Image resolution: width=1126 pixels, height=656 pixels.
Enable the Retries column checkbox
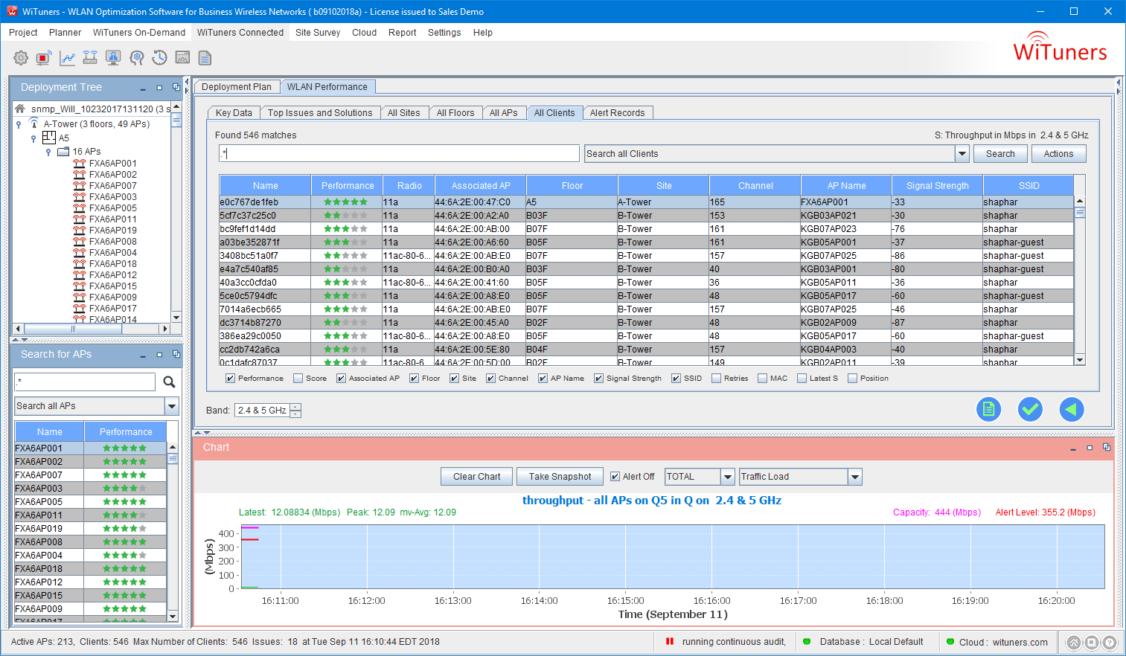[716, 379]
